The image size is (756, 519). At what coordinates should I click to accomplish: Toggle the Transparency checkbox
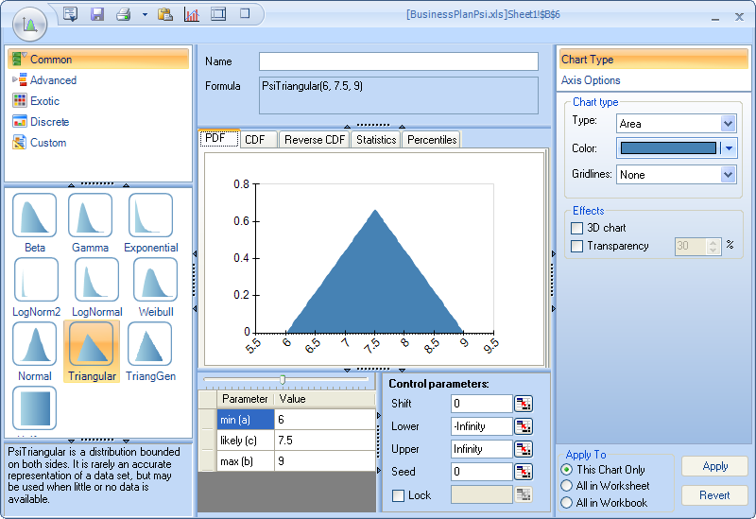577,246
